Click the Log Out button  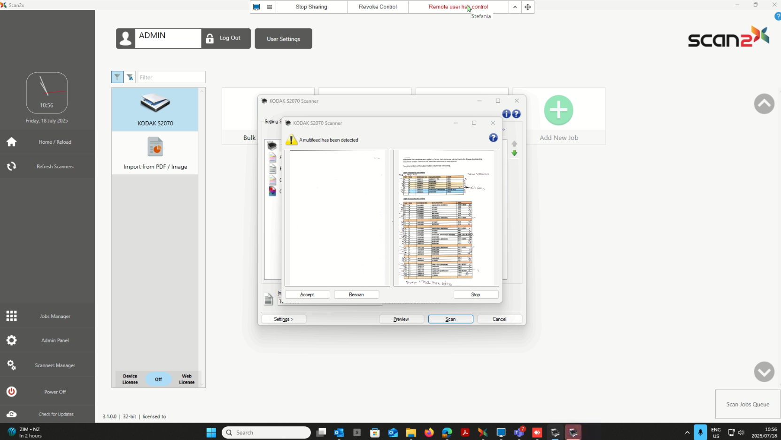pos(226,39)
